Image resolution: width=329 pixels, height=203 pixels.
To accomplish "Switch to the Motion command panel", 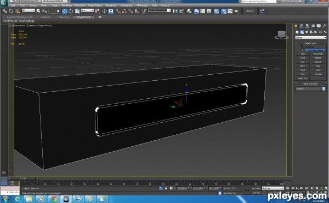I will click(313, 26).
